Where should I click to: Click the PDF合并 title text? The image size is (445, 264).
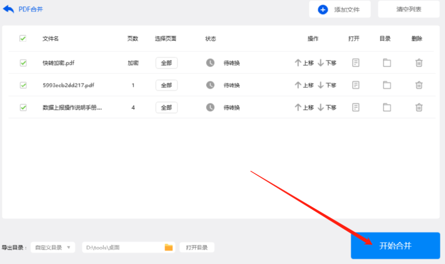point(31,10)
